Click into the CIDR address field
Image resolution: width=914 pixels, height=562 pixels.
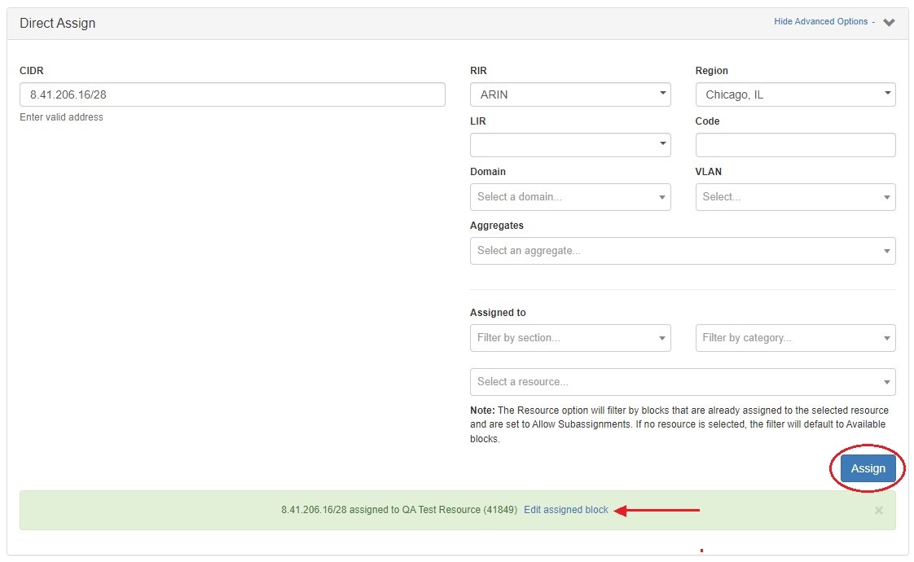point(232,94)
